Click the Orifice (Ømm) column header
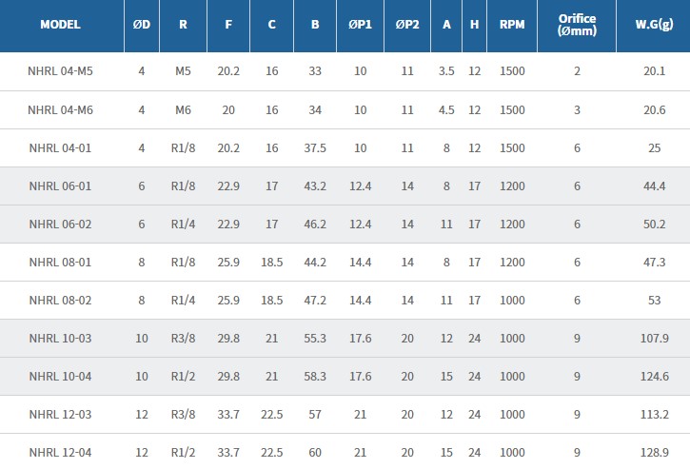This screenshot has height=469, width=690. click(577, 25)
